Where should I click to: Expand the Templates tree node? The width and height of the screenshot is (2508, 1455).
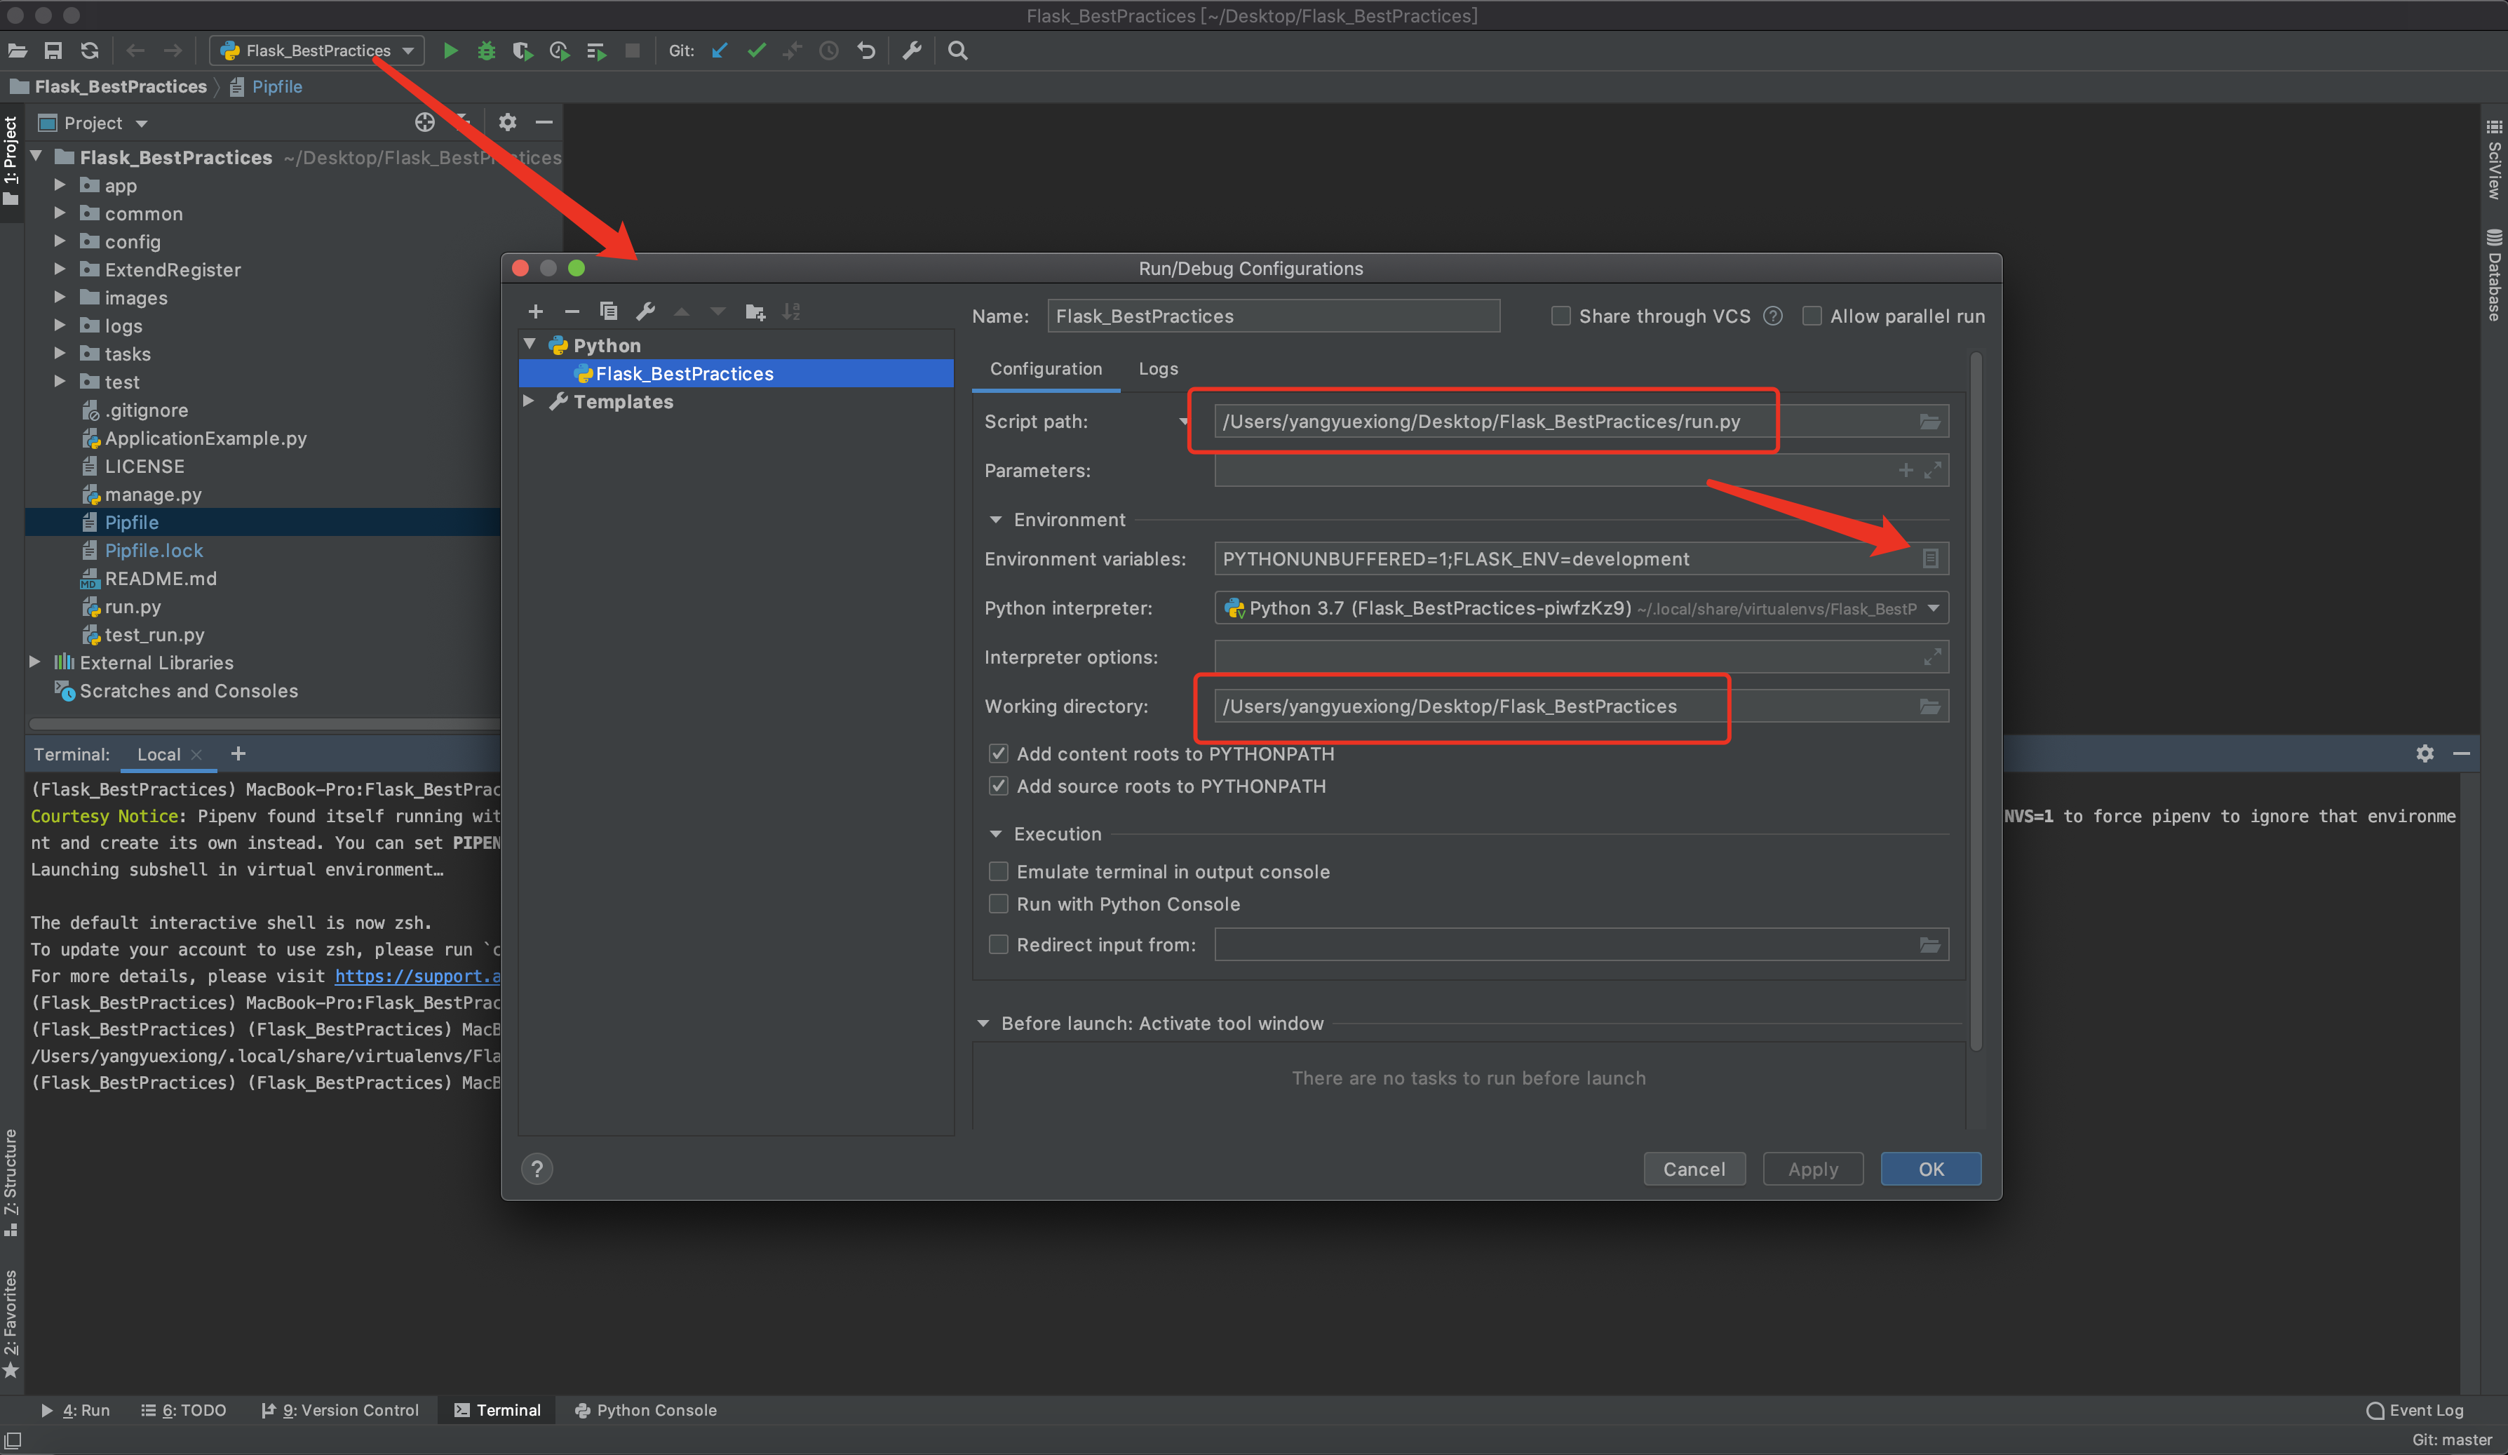[x=530, y=401]
